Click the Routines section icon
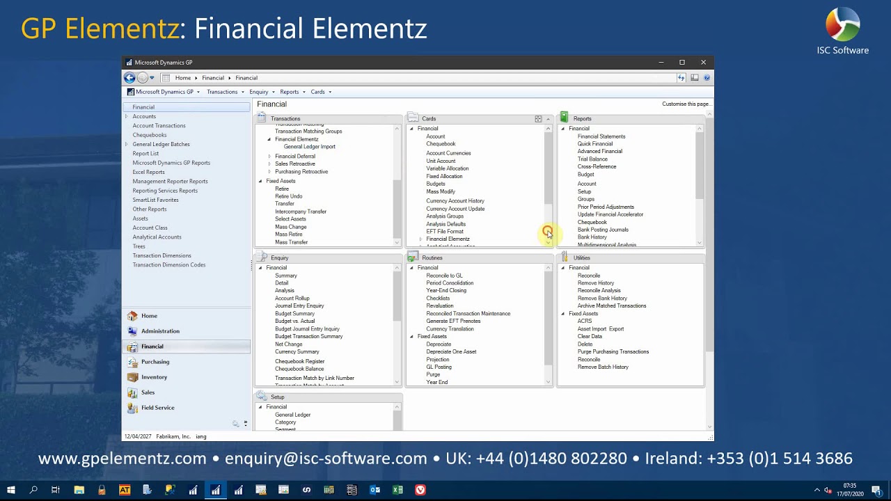 pos(413,257)
